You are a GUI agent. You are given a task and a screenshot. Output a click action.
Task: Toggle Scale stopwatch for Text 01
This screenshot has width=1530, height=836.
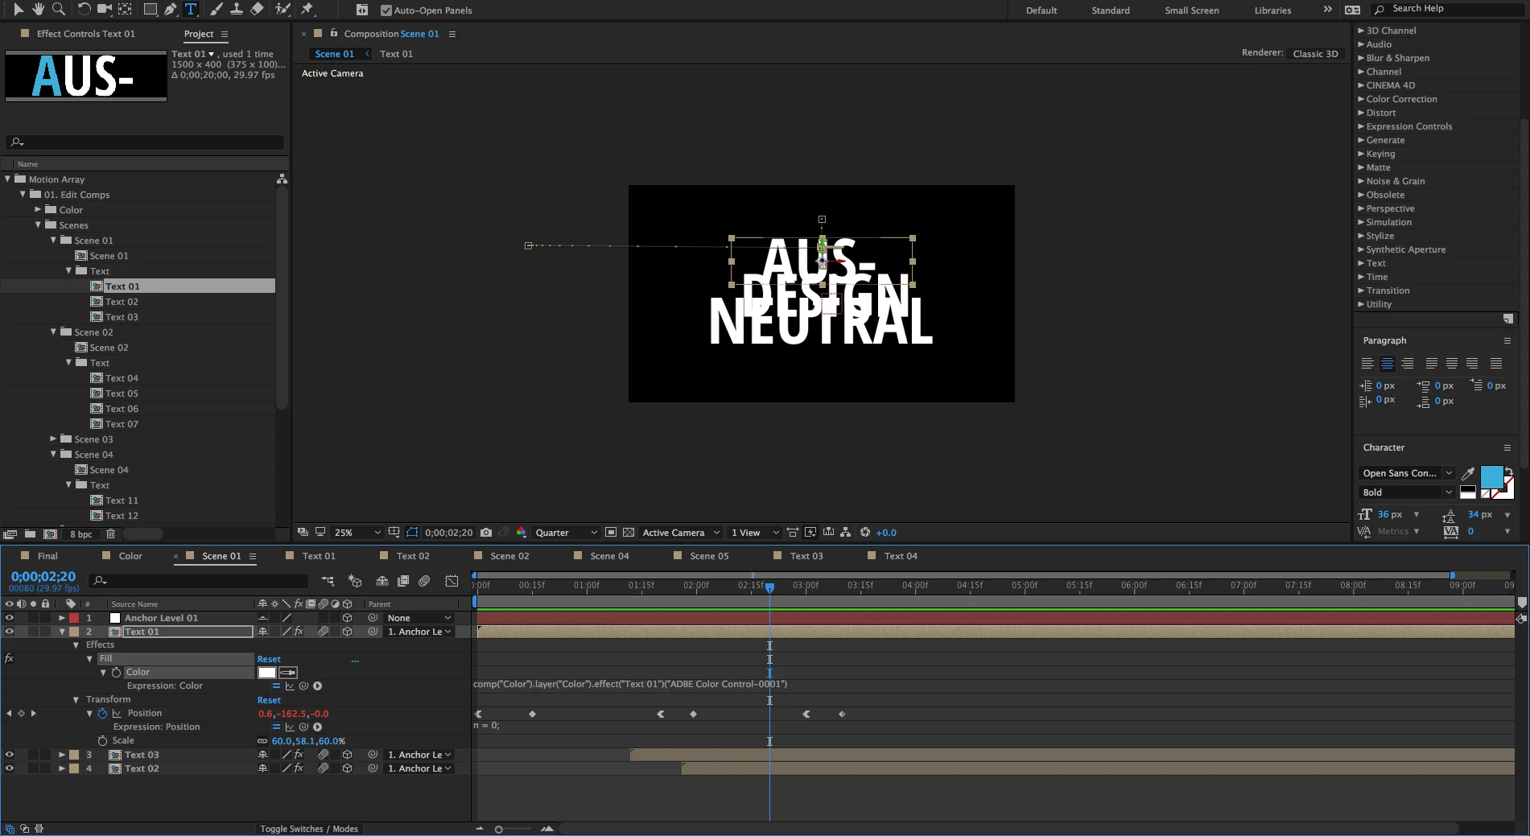pos(102,740)
